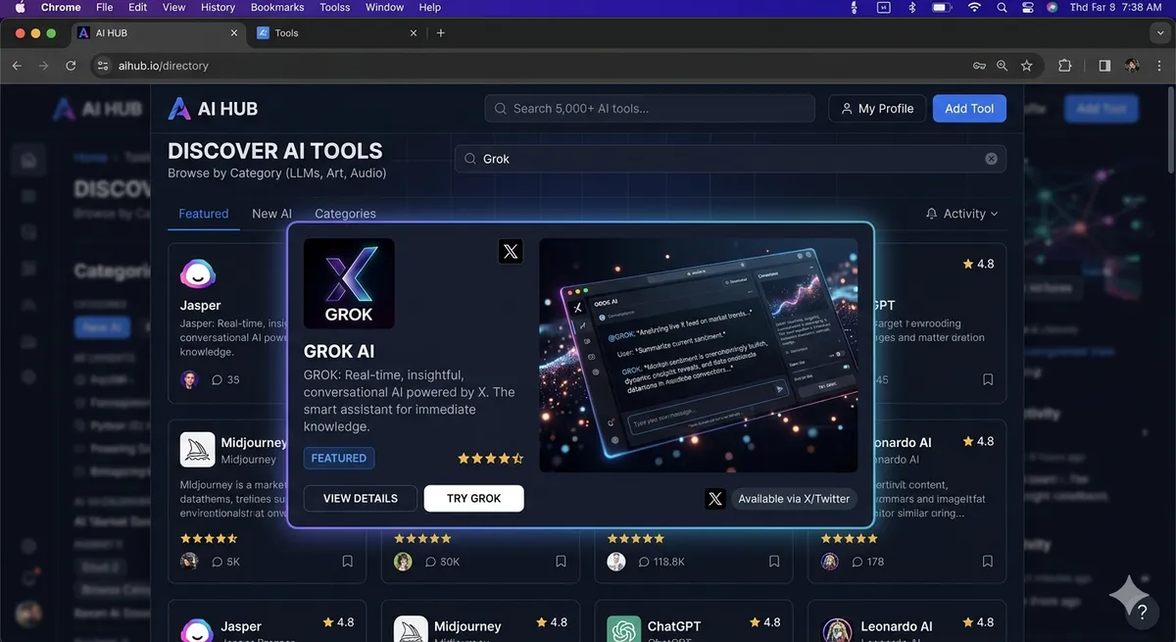Click the TRY GROK button
Viewport: 1176px width, 642px height.
tap(474, 498)
